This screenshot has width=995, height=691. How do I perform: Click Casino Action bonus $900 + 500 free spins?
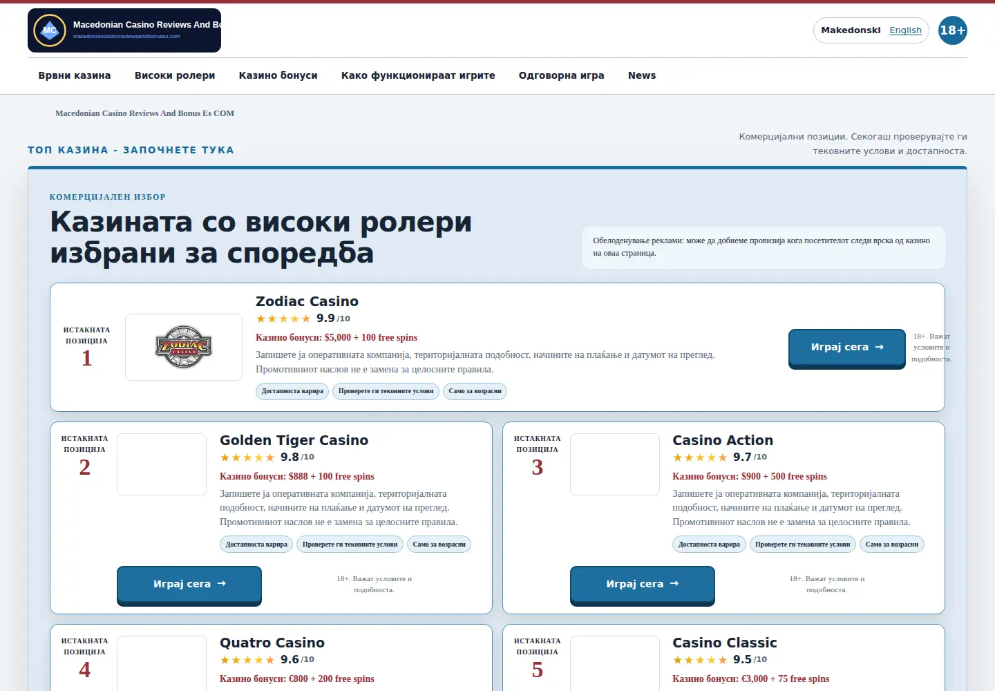click(750, 477)
